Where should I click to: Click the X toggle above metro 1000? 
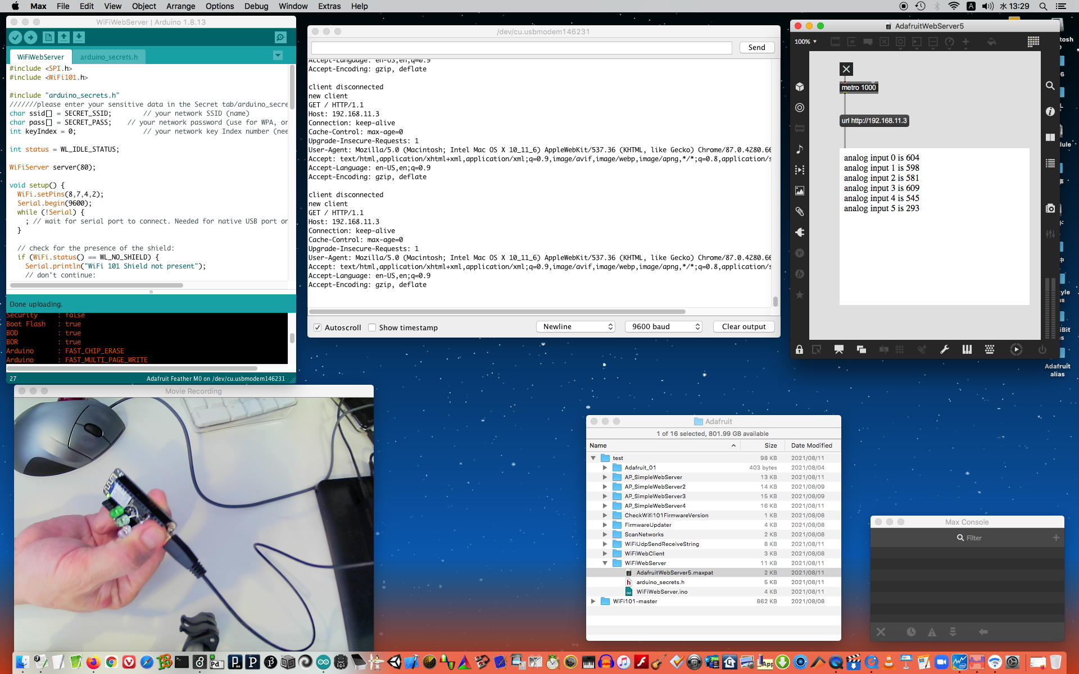(846, 69)
